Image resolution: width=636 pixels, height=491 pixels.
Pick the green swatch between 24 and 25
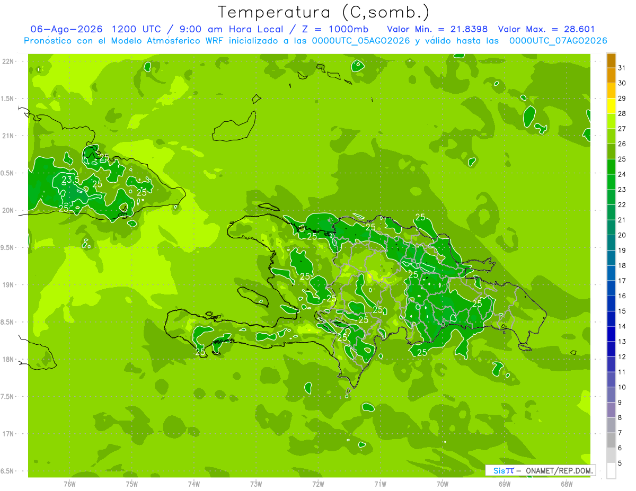tap(611, 167)
